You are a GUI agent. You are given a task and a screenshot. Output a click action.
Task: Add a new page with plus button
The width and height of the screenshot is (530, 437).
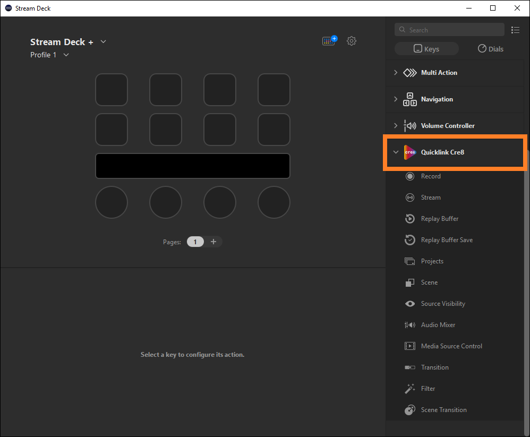point(213,242)
